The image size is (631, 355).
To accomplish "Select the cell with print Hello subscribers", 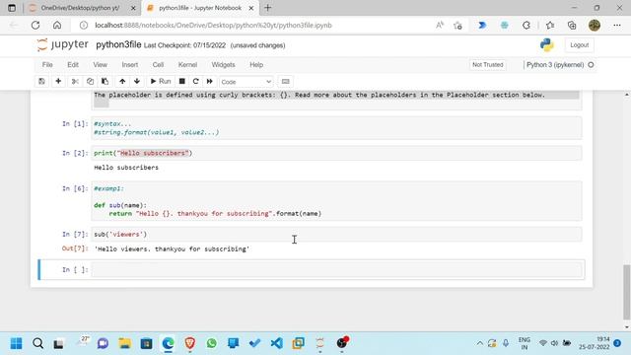I will [336, 153].
